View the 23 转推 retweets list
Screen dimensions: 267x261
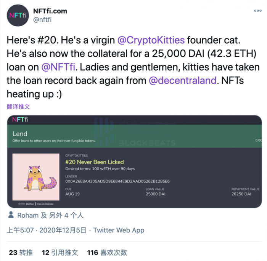[x=21, y=253]
